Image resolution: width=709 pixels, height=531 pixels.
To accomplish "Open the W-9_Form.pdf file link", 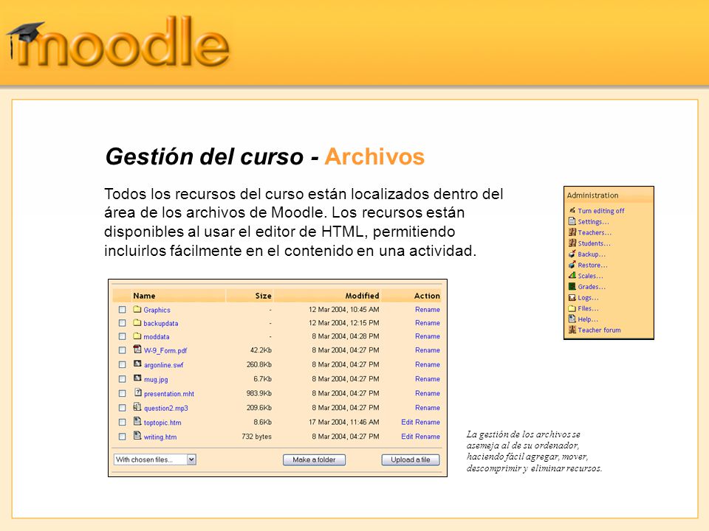I will pyautogui.click(x=165, y=350).
